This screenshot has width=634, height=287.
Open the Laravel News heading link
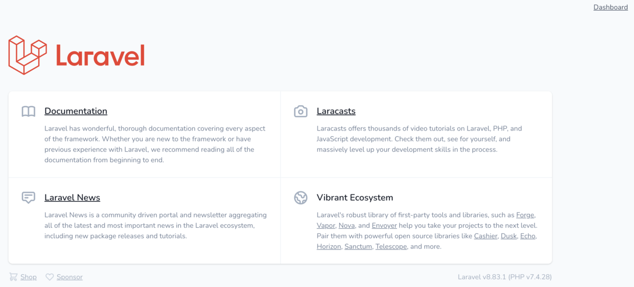[x=72, y=198]
